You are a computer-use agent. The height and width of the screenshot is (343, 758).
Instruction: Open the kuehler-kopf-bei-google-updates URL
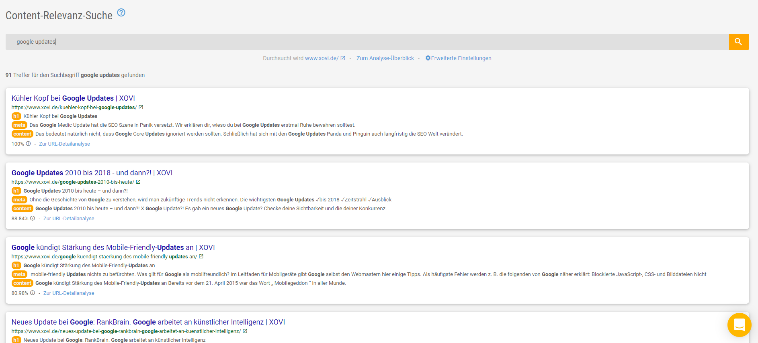[74, 108]
